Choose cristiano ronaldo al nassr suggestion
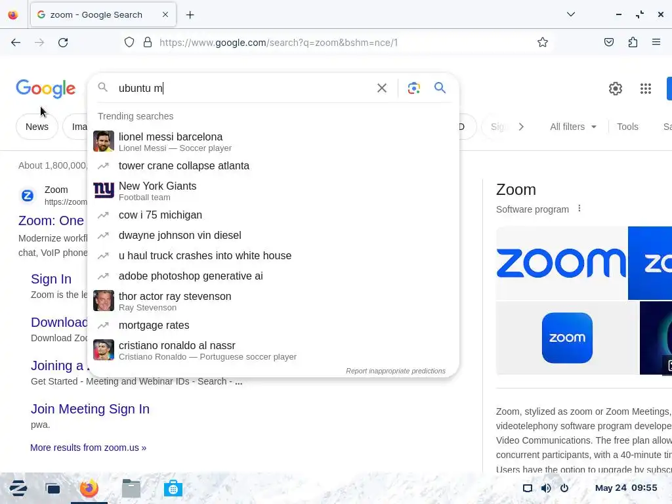This screenshot has height=504, width=672. click(273, 350)
